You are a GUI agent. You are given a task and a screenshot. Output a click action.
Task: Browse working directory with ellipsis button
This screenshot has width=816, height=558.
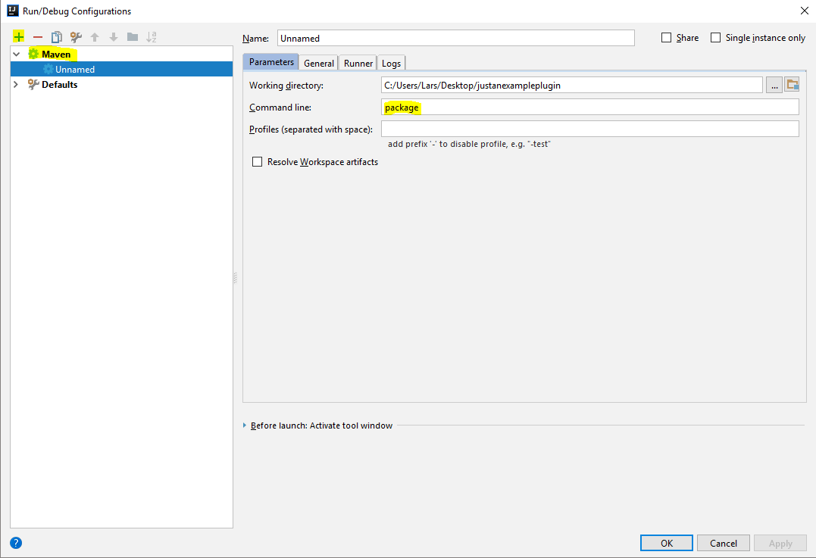pyautogui.click(x=774, y=85)
